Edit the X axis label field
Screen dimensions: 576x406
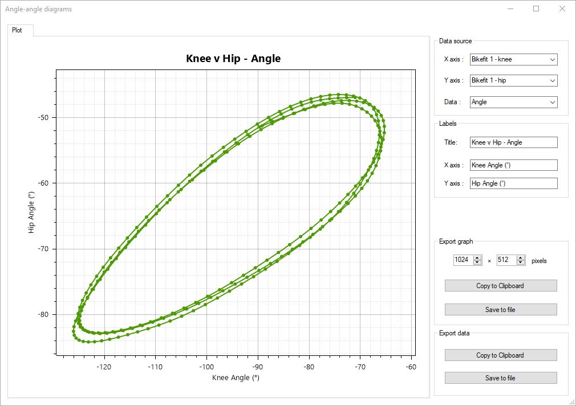[513, 165]
